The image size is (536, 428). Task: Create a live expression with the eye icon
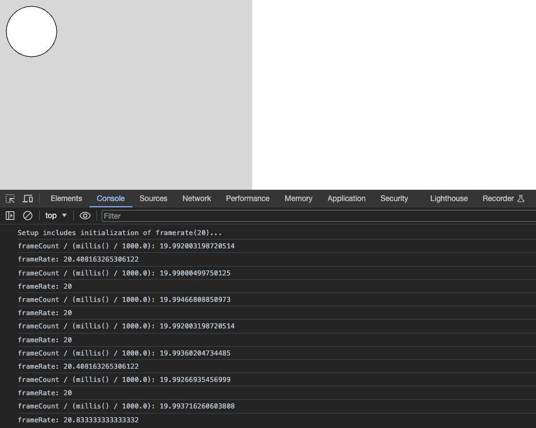point(85,215)
